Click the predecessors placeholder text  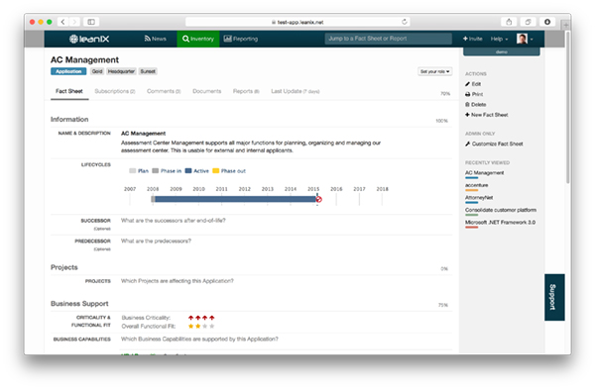coord(156,241)
